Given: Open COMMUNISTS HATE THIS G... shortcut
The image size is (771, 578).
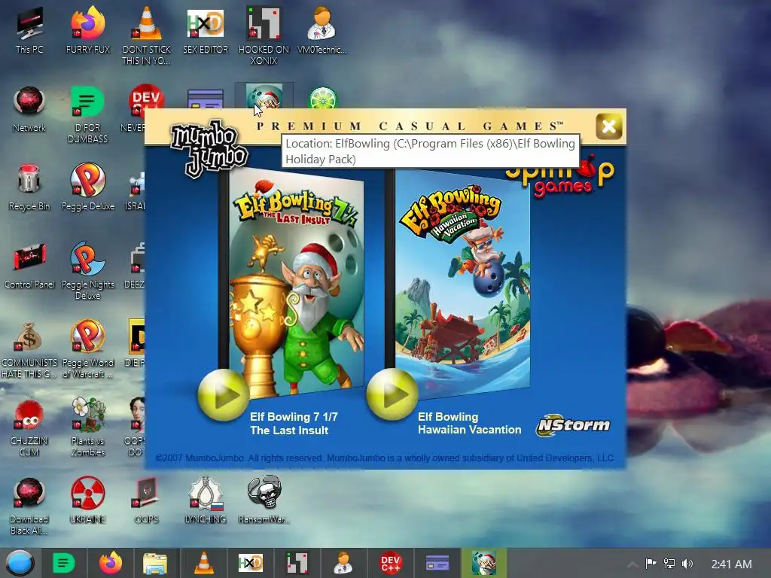Looking at the screenshot, I should tap(29, 349).
